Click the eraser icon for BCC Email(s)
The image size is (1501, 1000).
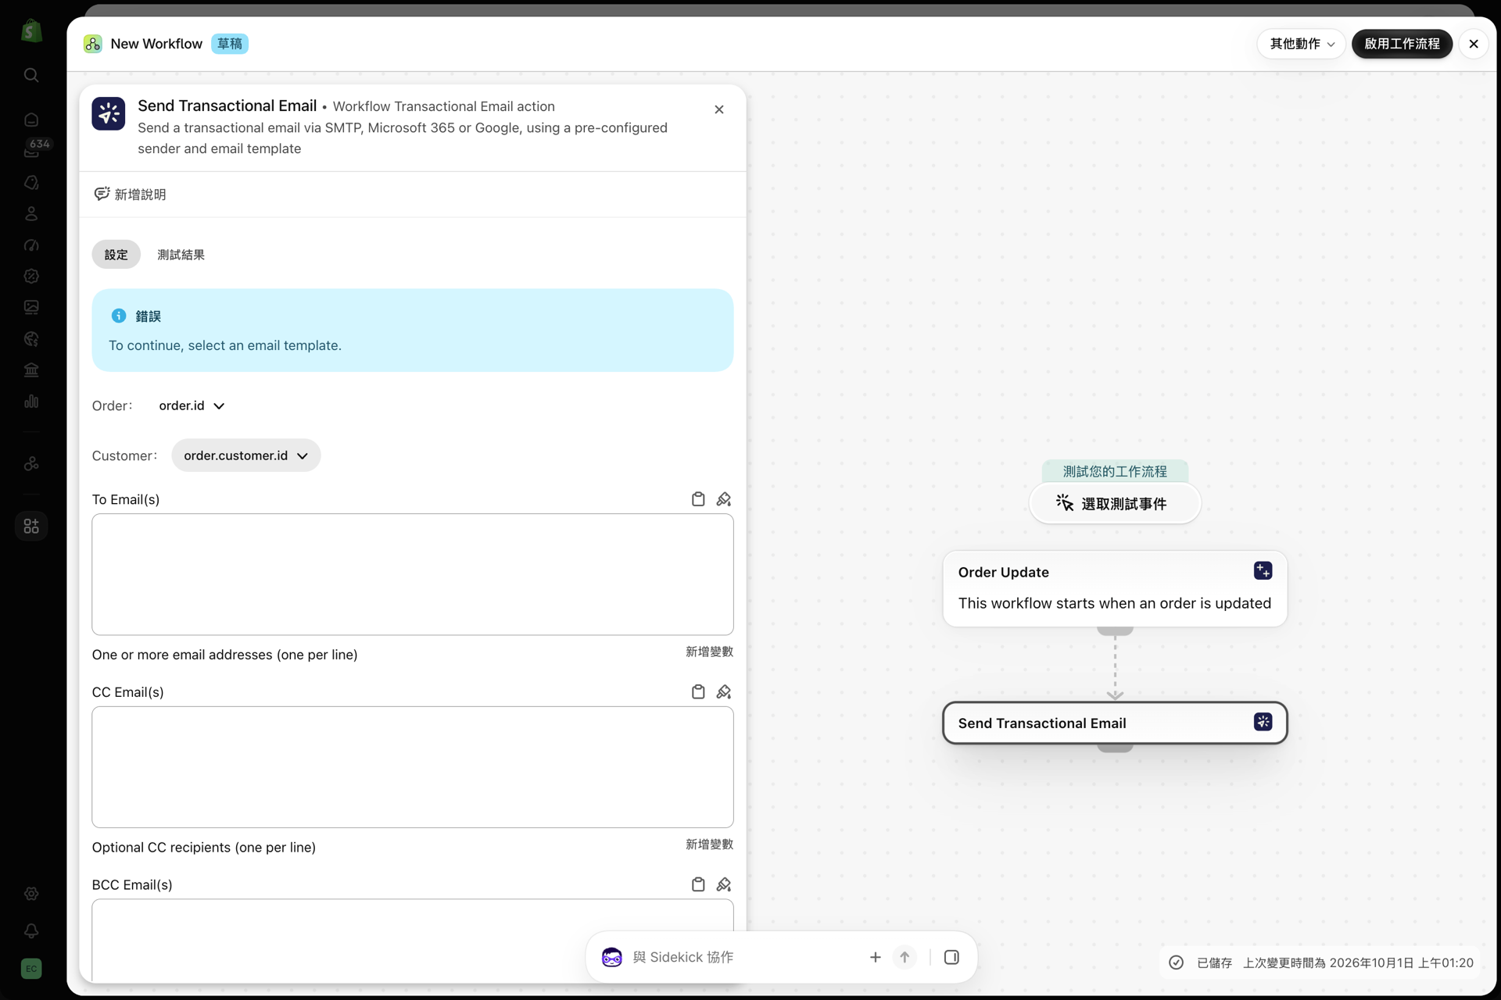click(x=724, y=884)
